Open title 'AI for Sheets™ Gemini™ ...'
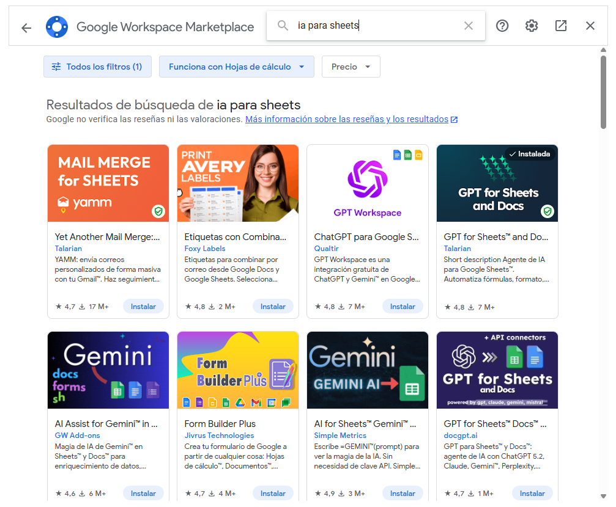Image resolution: width=616 pixels, height=507 pixels. point(365,423)
